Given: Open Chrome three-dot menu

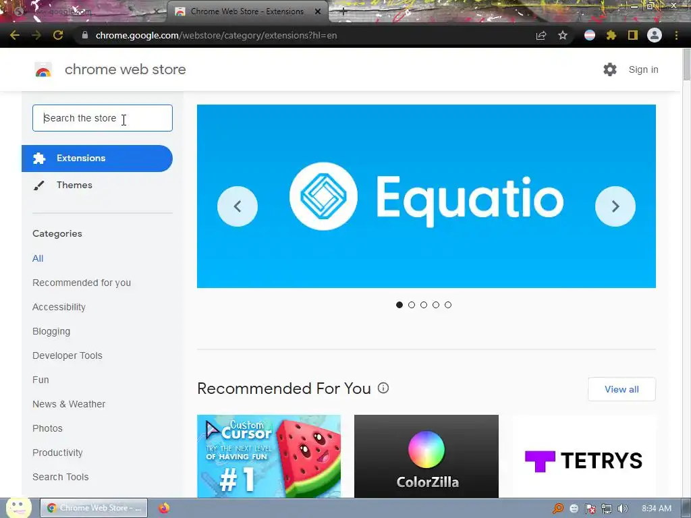Looking at the screenshot, I should click(676, 35).
